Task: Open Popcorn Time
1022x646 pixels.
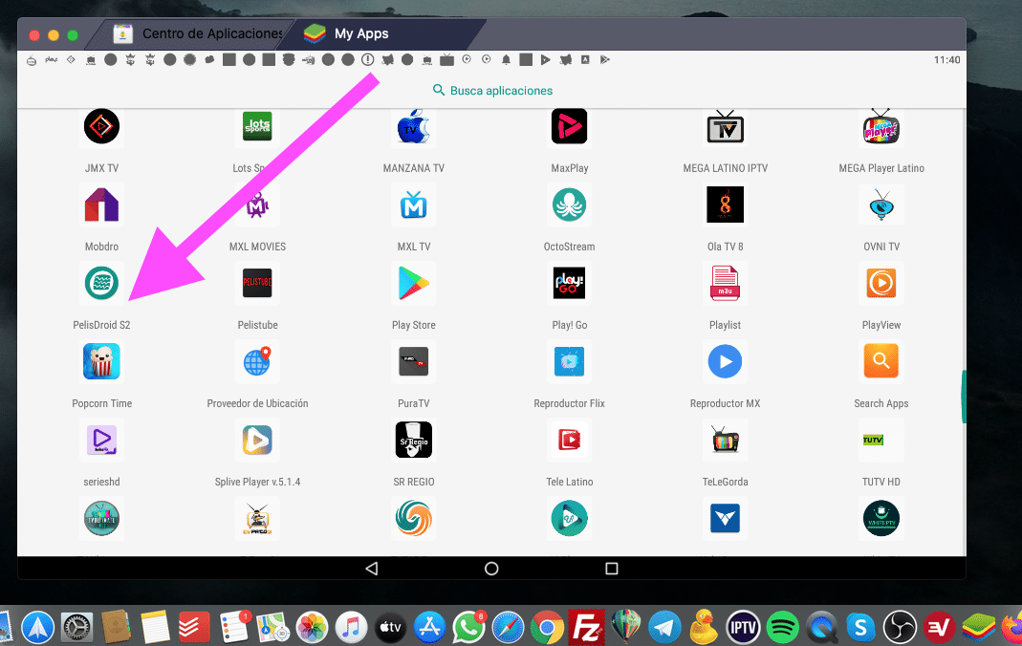Action: [x=101, y=361]
